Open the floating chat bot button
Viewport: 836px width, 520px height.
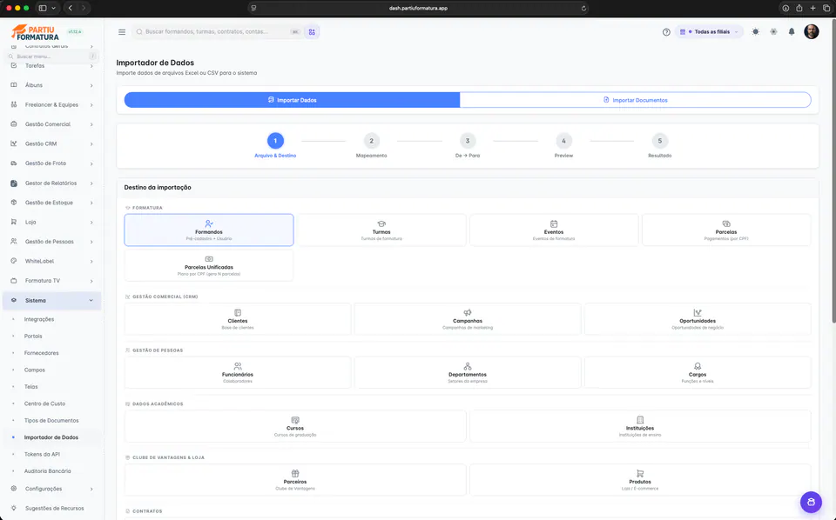click(811, 502)
